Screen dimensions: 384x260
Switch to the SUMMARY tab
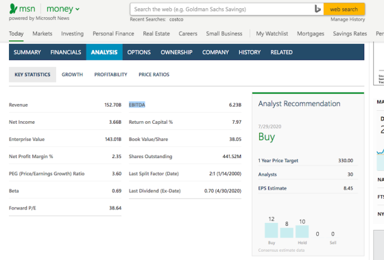(27, 52)
